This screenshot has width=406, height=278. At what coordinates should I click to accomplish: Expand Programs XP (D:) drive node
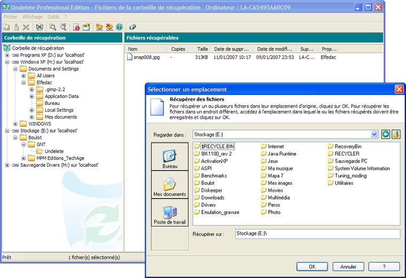tap(7, 55)
